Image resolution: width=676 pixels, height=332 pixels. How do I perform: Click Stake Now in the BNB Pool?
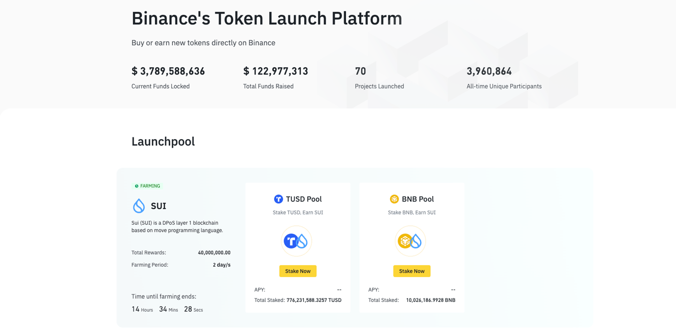coord(411,271)
